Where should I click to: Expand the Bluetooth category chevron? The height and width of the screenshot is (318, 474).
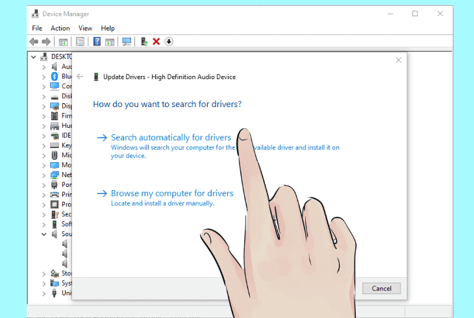click(x=44, y=77)
